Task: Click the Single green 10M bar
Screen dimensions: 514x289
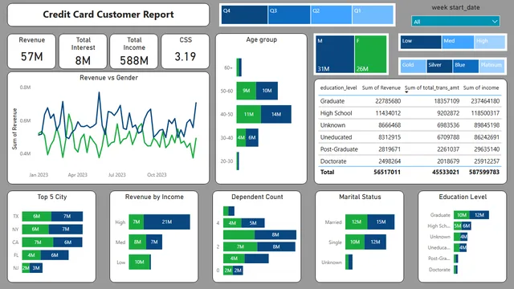Action: pos(355,242)
